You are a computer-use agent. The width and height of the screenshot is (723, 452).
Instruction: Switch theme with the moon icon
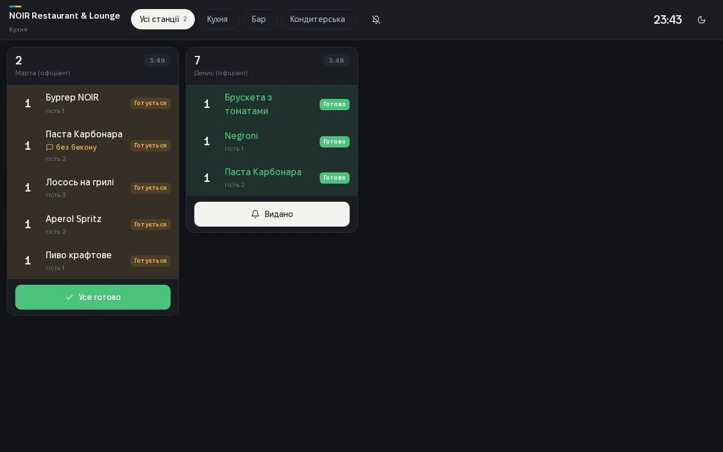coord(702,20)
